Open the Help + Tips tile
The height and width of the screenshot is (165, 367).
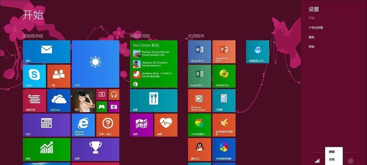pyautogui.click(x=108, y=125)
